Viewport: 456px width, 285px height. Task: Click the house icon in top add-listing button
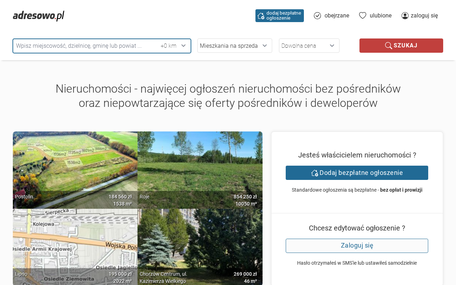point(261,16)
